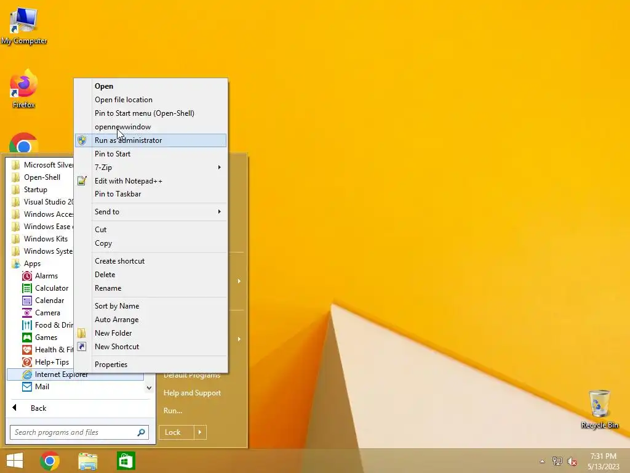Choose Copy from context menu
Screen dimensions: 630x473
[151, 243]
